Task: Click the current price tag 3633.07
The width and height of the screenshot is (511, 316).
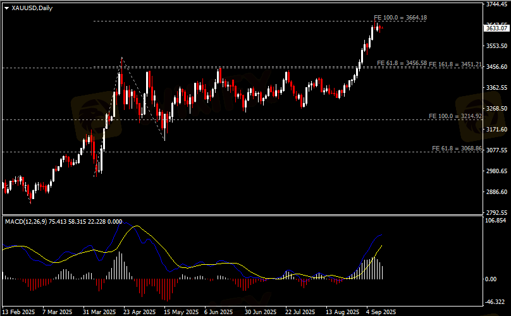Action: tap(496, 28)
